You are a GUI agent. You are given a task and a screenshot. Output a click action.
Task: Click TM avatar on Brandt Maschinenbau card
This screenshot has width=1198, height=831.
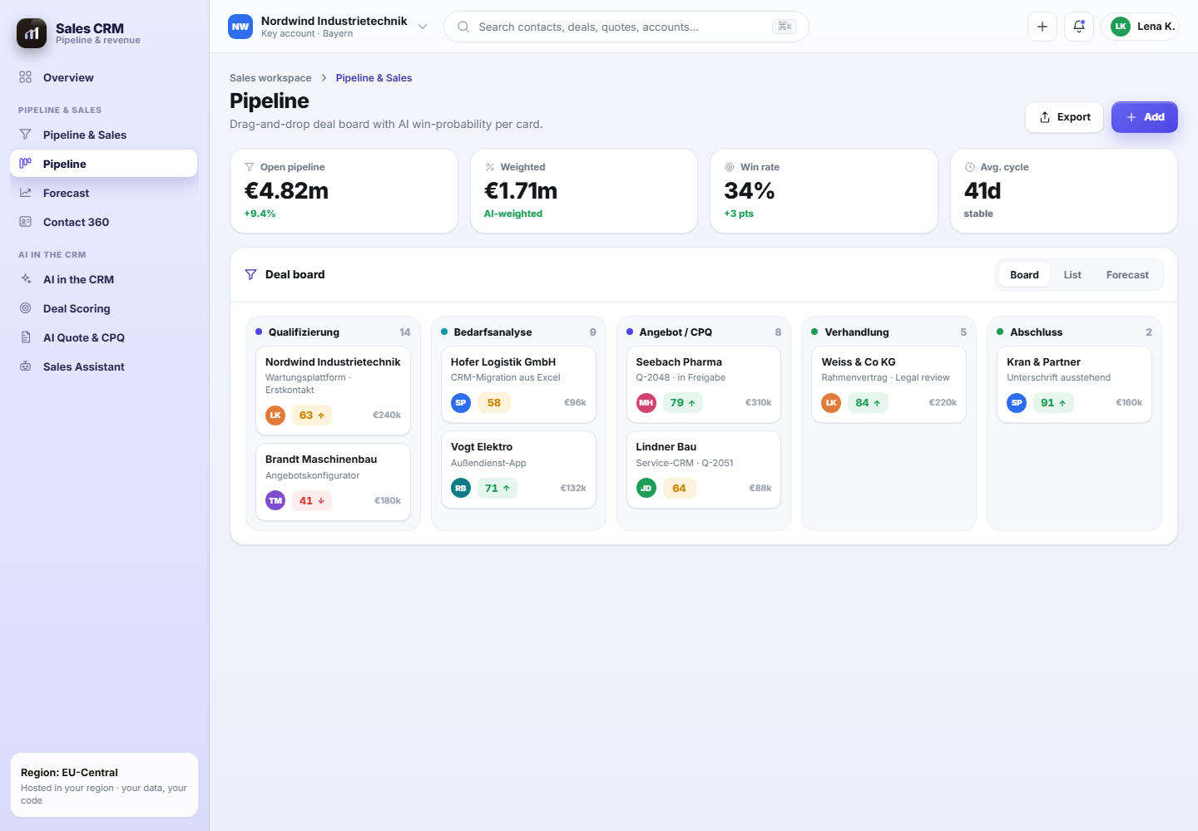275,501
